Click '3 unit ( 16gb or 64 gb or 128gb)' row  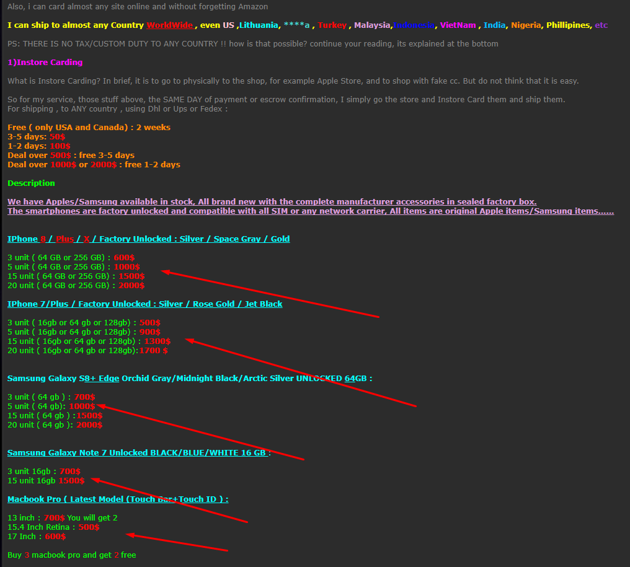pos(84,322)
